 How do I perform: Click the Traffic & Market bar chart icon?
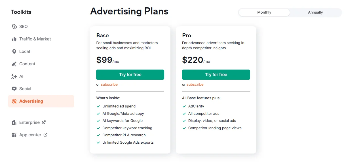point(14,39)
